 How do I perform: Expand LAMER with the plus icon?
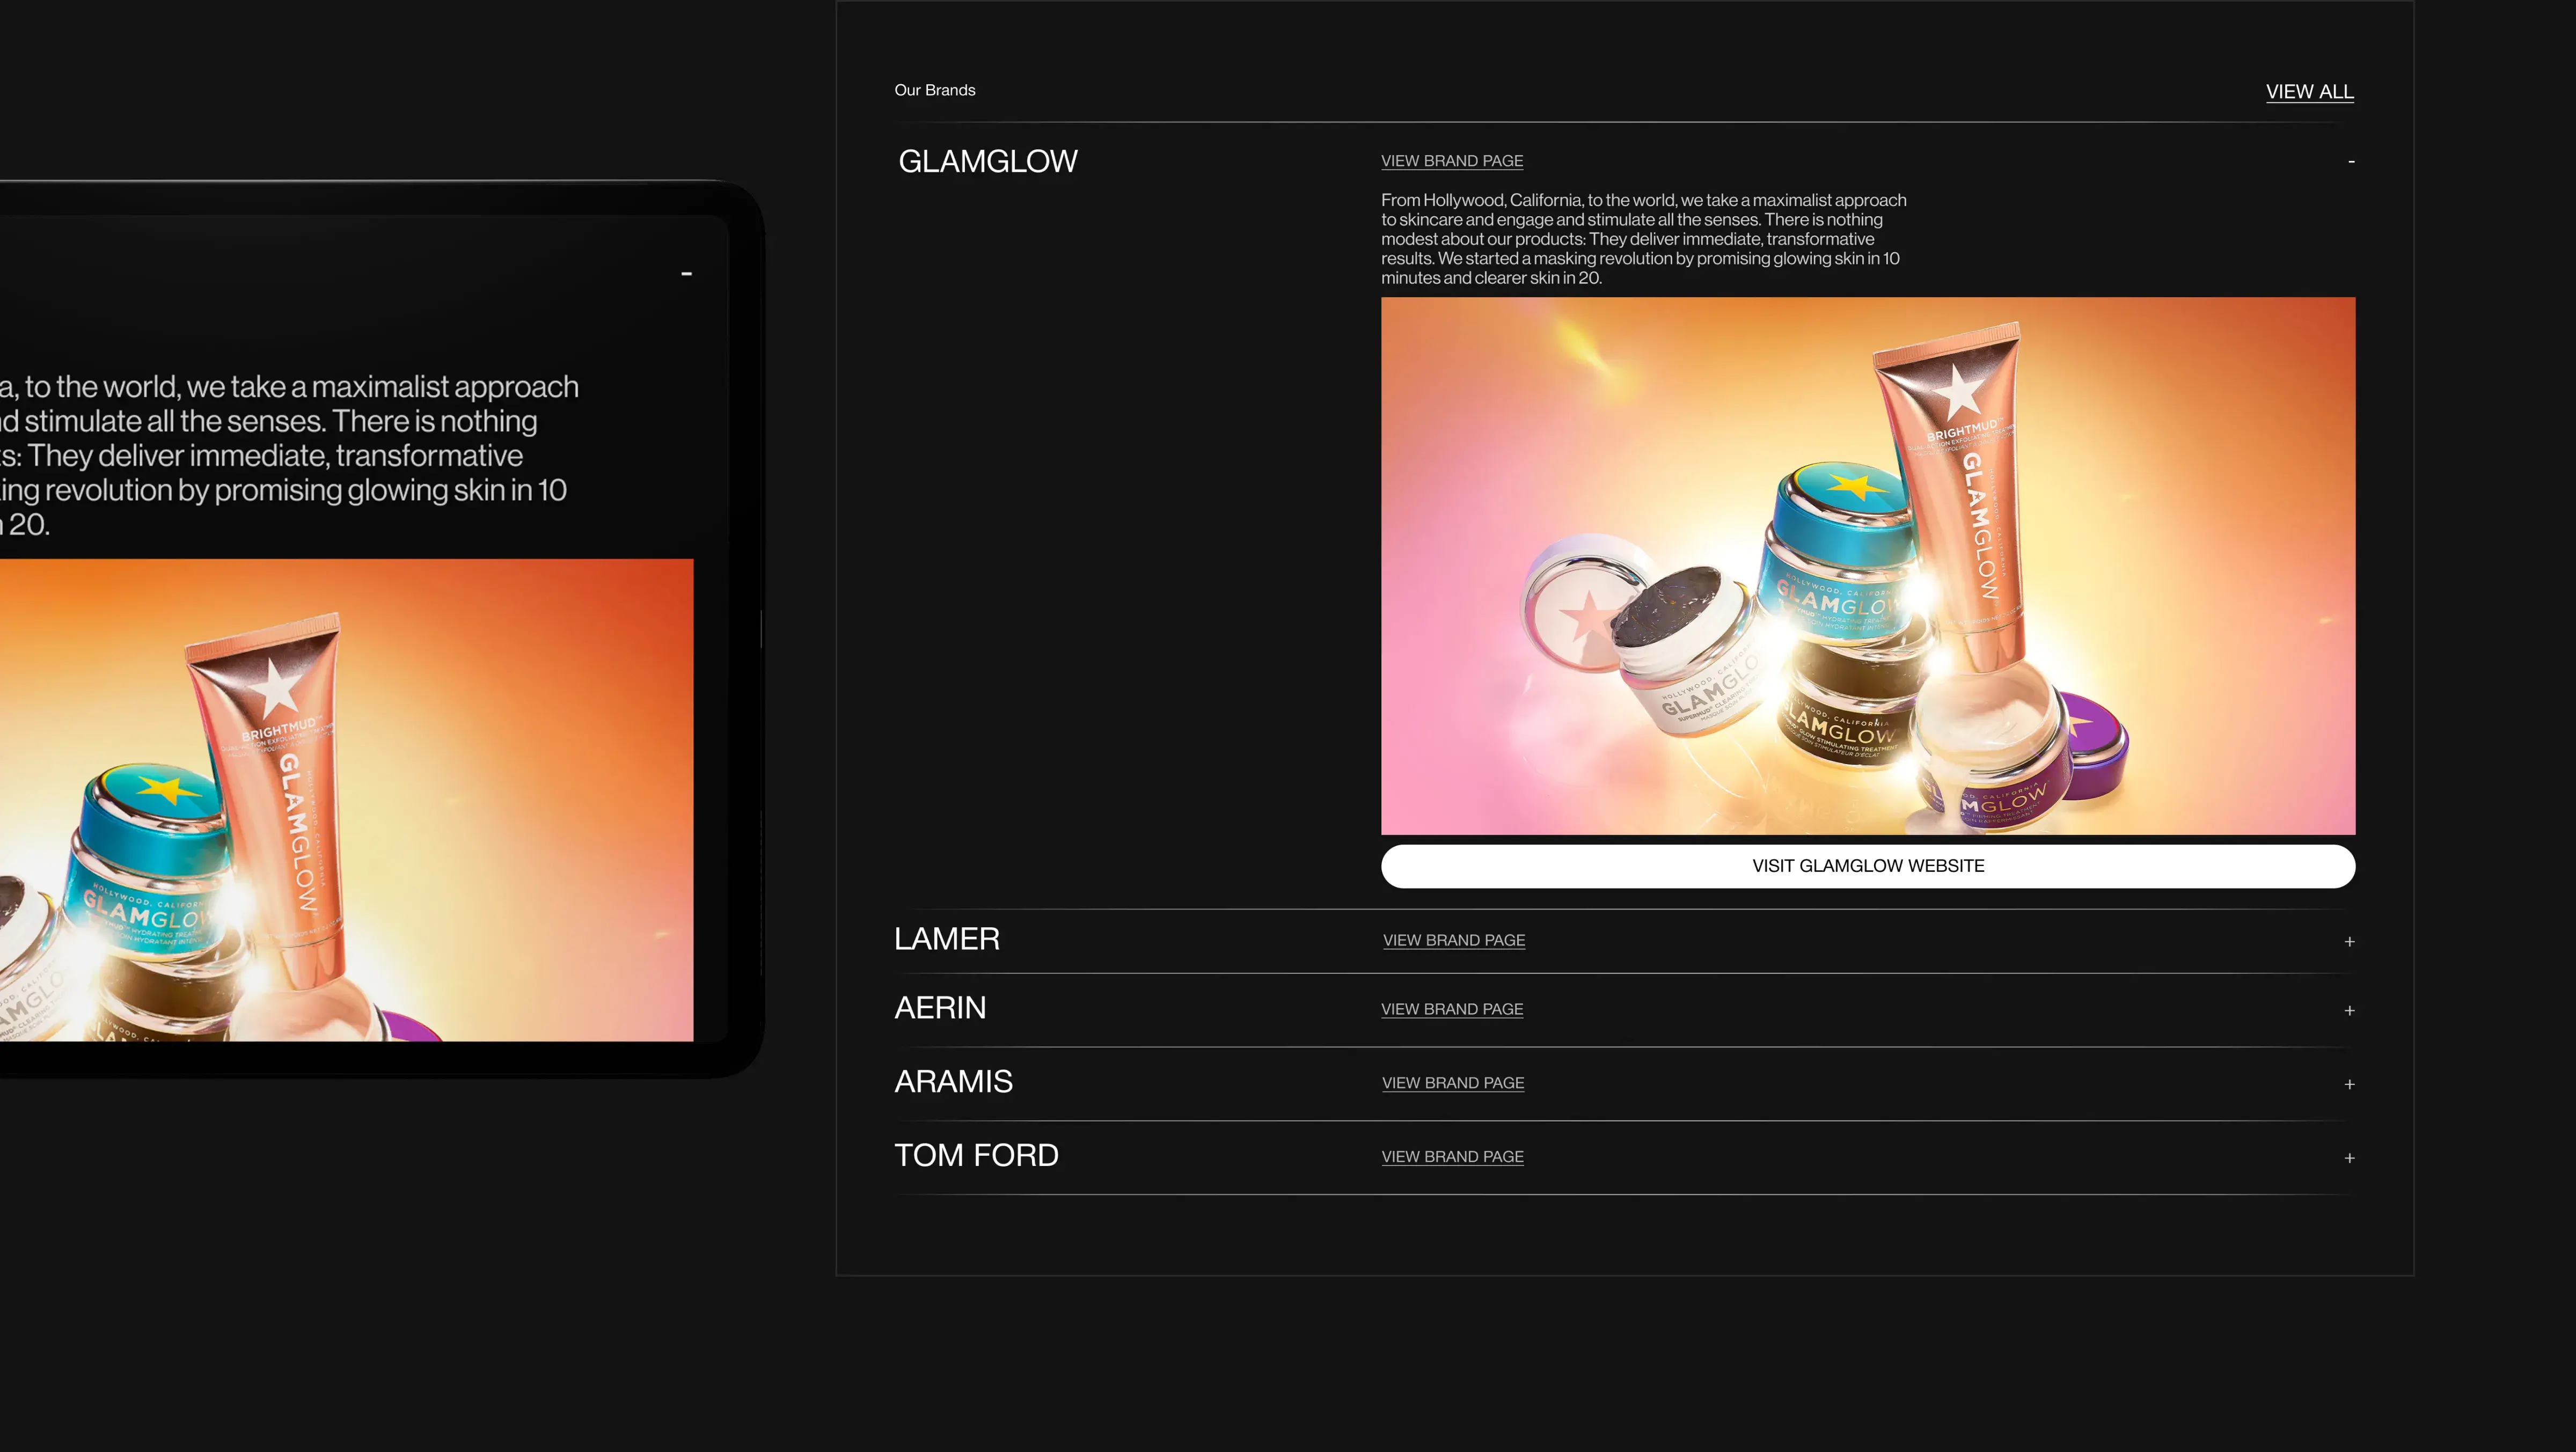2349,942
